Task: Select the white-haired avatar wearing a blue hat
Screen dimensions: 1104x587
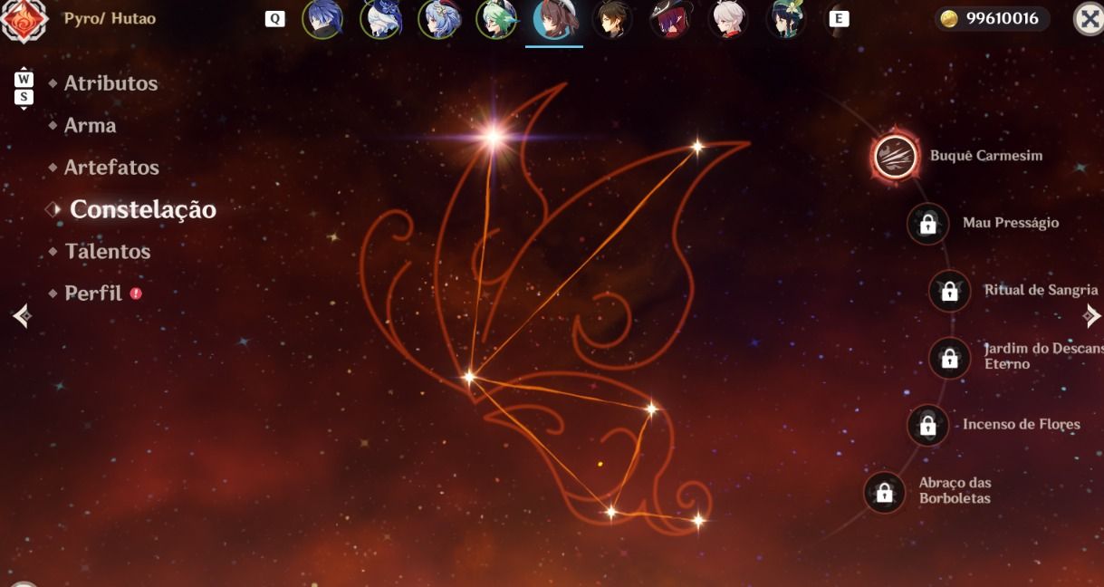Action: click(380, 19)
